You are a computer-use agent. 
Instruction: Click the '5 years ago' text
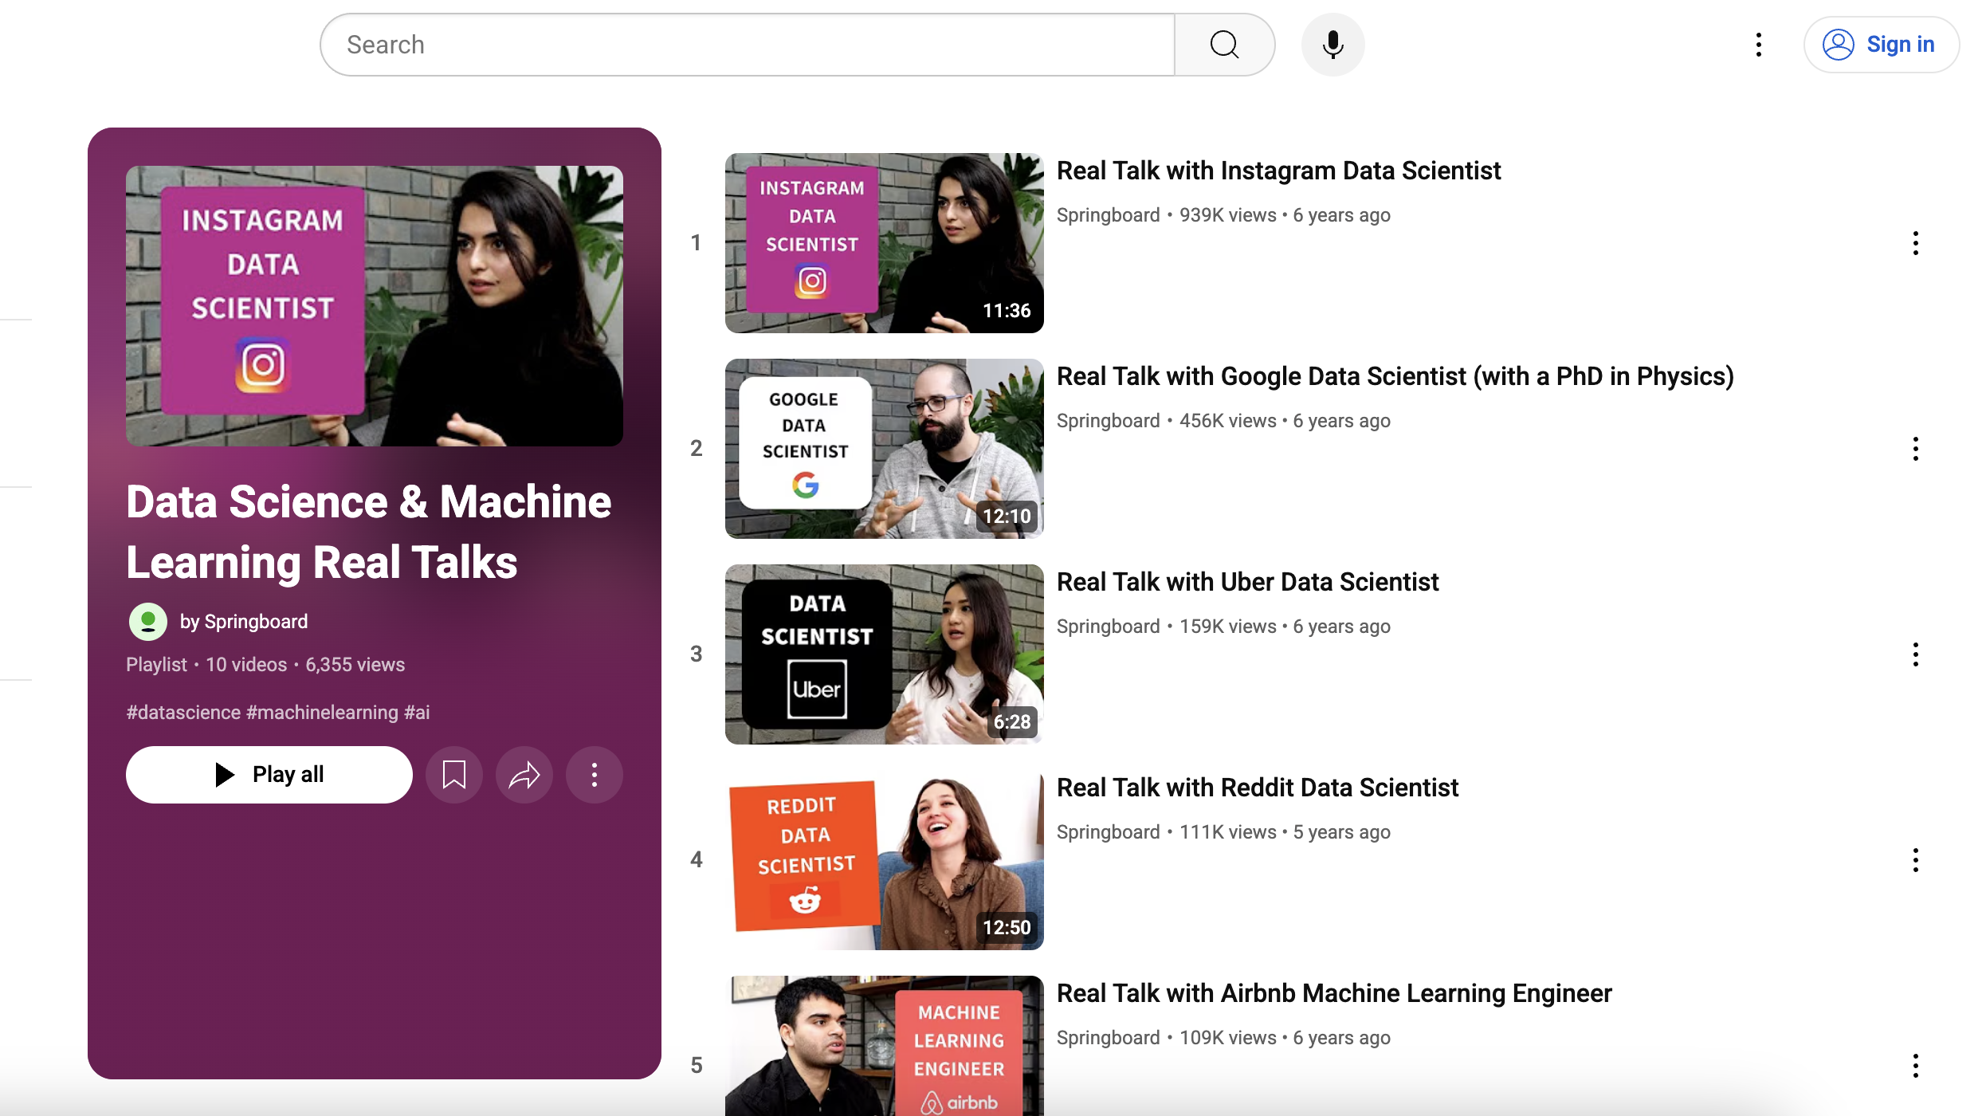[x=1342, y=832]
